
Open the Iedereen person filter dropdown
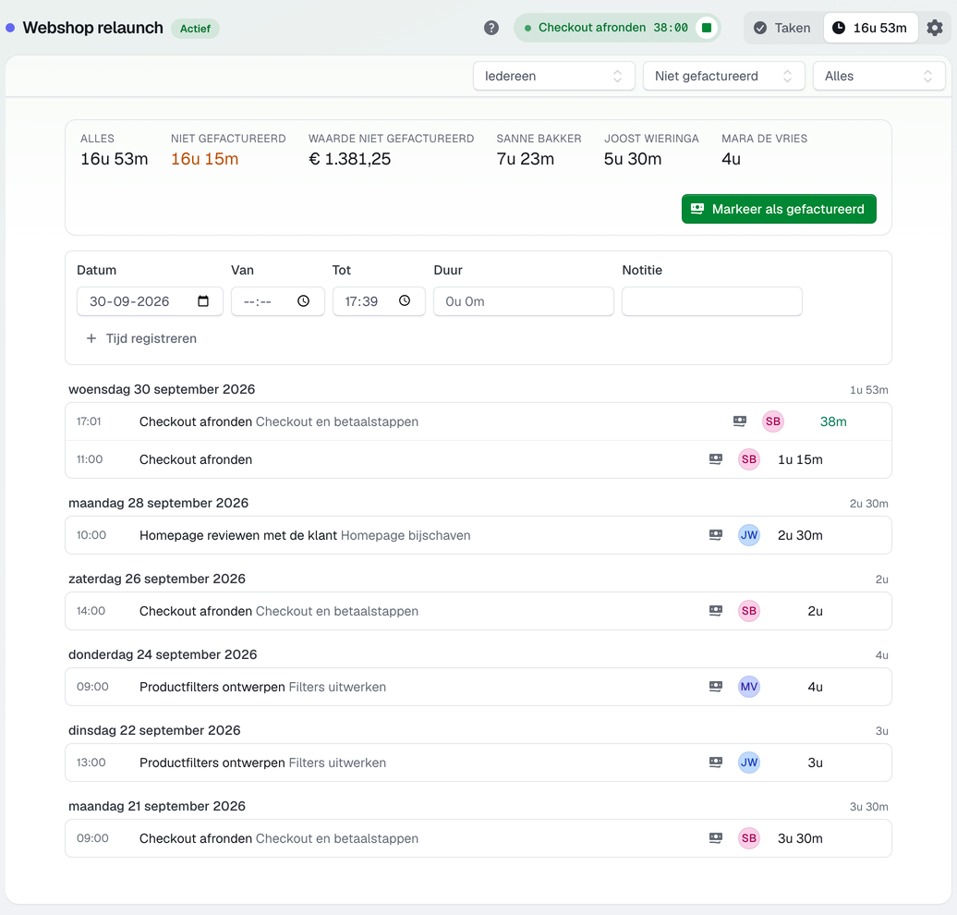click(553, 77)
